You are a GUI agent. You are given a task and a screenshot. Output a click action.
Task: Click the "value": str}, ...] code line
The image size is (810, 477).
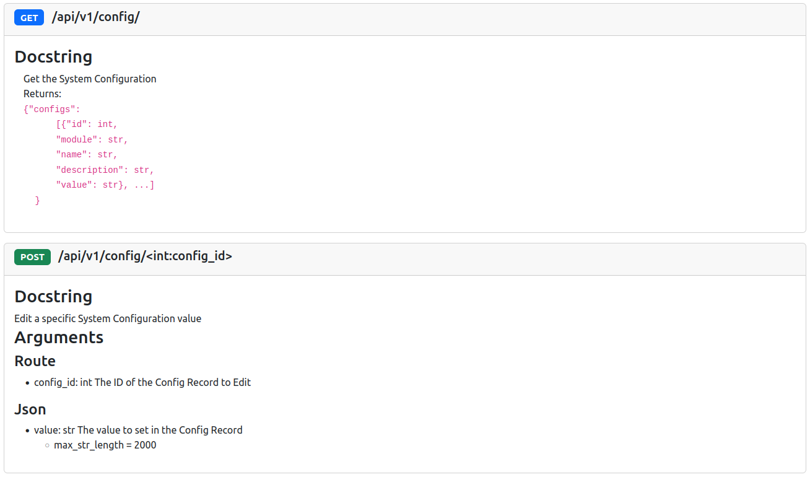[x=105, y=185]
